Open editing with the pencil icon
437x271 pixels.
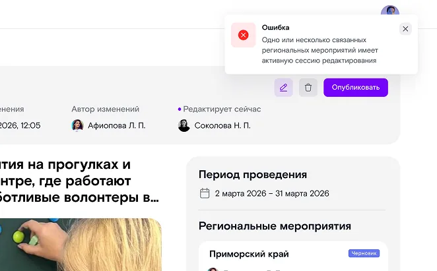click(x=283, y=88)
